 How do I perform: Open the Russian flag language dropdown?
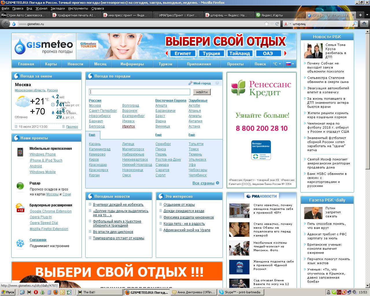290,64
